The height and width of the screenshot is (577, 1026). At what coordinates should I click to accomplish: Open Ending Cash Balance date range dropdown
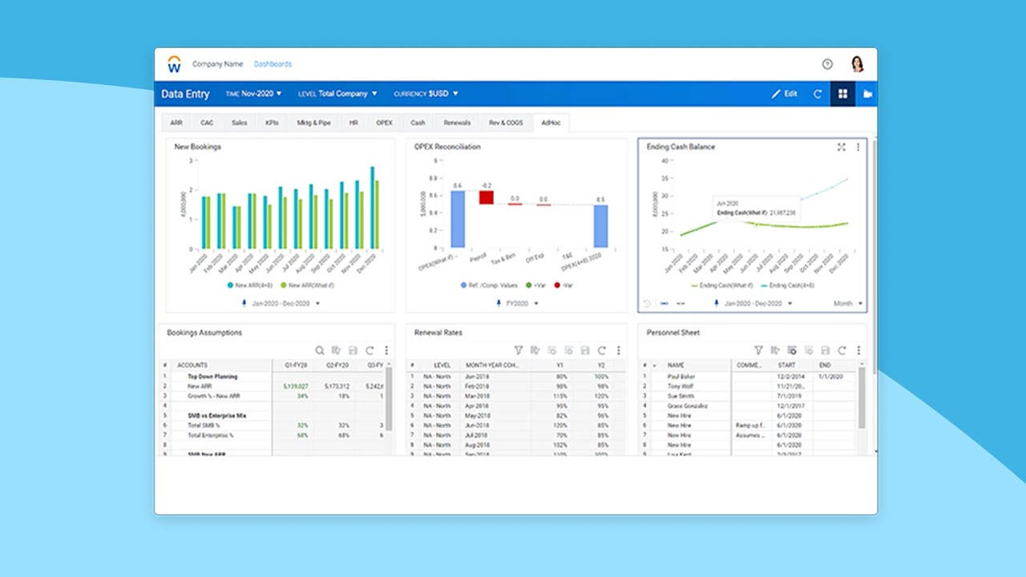[757, 304]
